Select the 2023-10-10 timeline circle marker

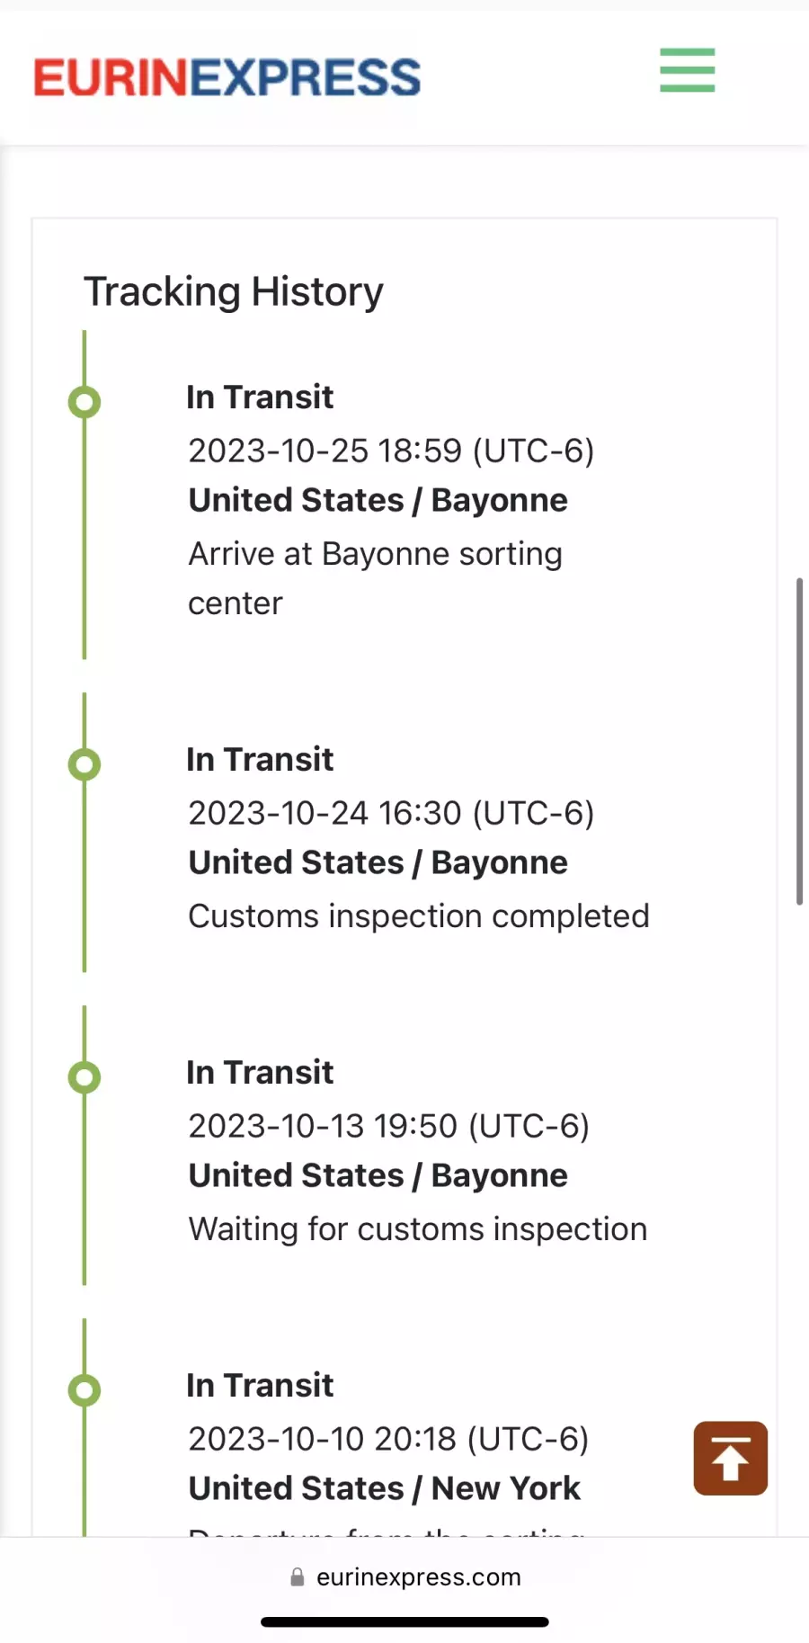pos(84,1390)
